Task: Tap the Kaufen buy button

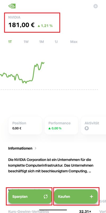Action: tap(76, 196)
